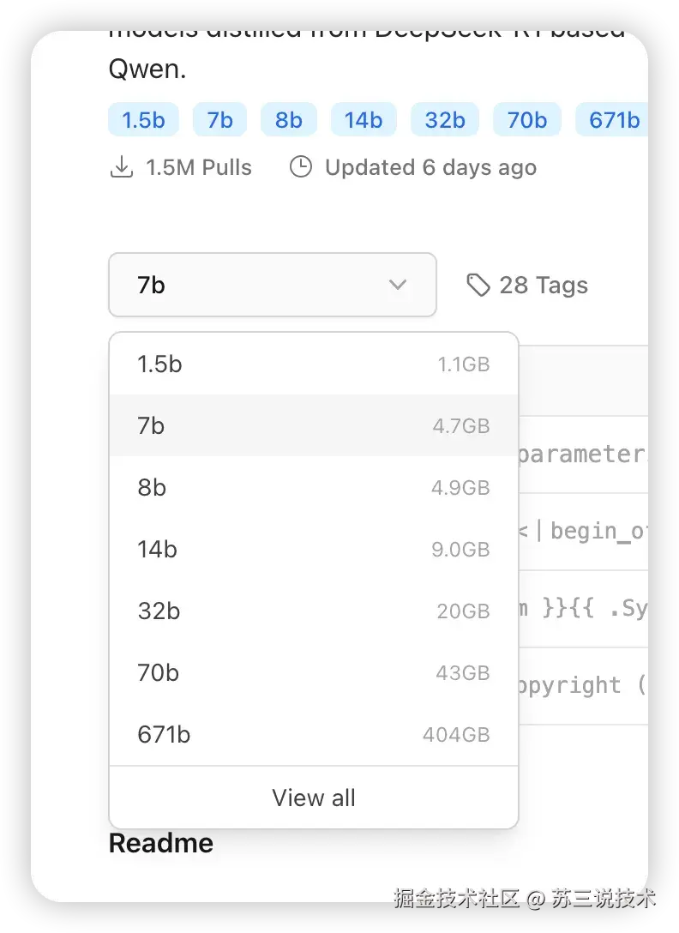Pick the 671b 404GB list entry
The width and height of the screenshot is (679, 933).
[314, 735]
